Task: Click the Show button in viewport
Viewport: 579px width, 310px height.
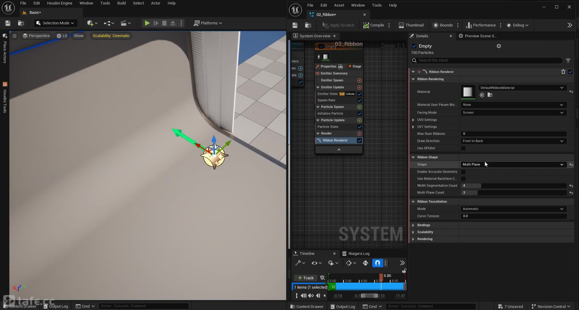Action: [78, 36]
